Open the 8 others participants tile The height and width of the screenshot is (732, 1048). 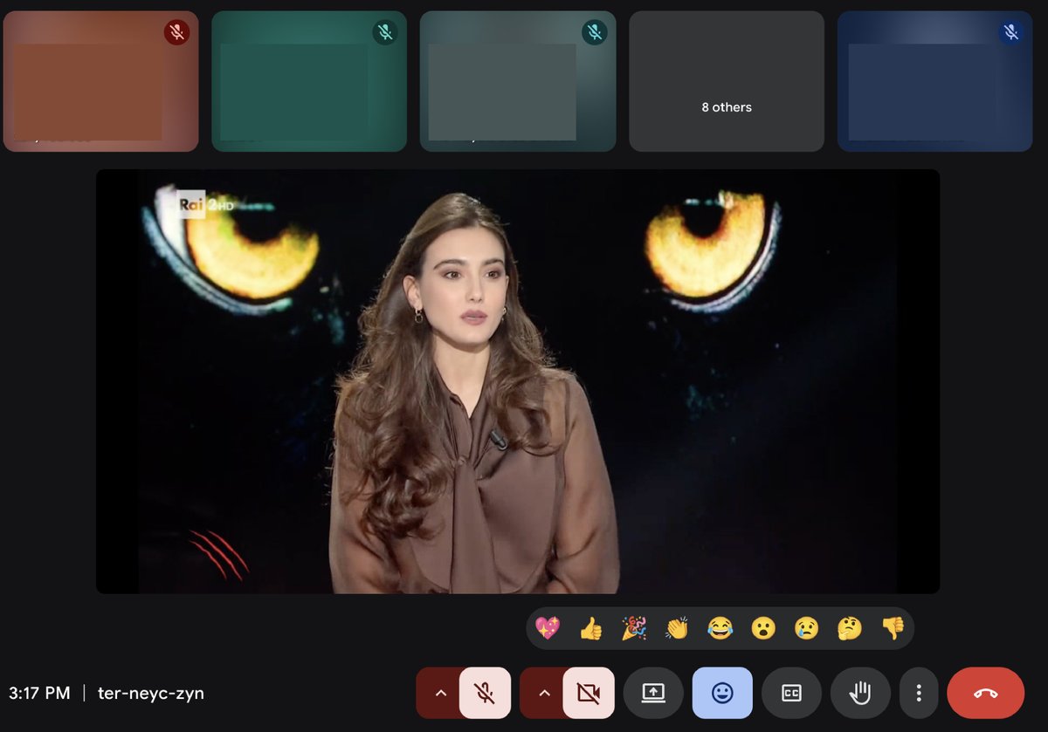pos(727,81)
